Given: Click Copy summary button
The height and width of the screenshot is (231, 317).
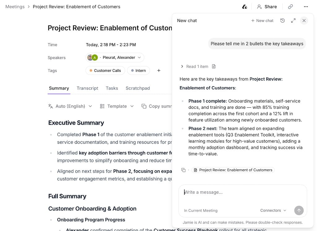Looking at the screenshot, I should point(157,106).
